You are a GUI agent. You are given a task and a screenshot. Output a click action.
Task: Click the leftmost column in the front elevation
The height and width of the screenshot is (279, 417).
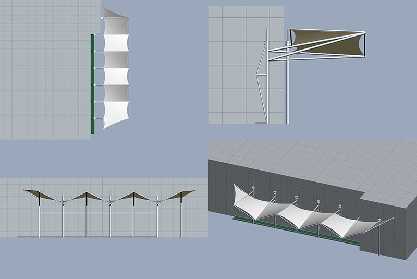(x=39, y=216)
